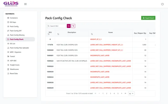
Task: Click SKU 1000624 row number
Action: click(50, 66)
